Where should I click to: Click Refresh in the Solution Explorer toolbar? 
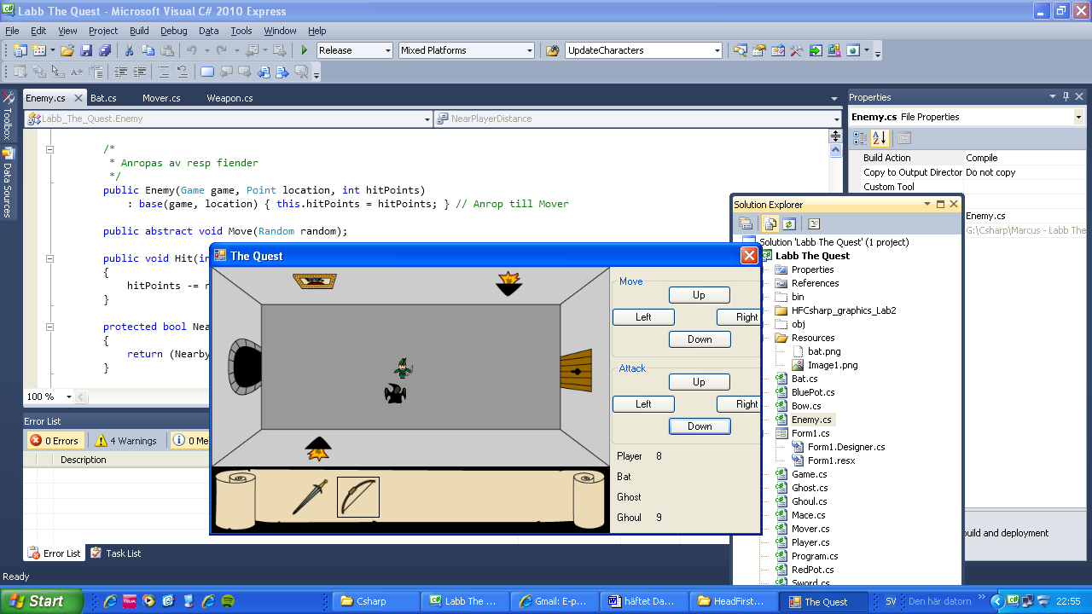click(789, 223)
